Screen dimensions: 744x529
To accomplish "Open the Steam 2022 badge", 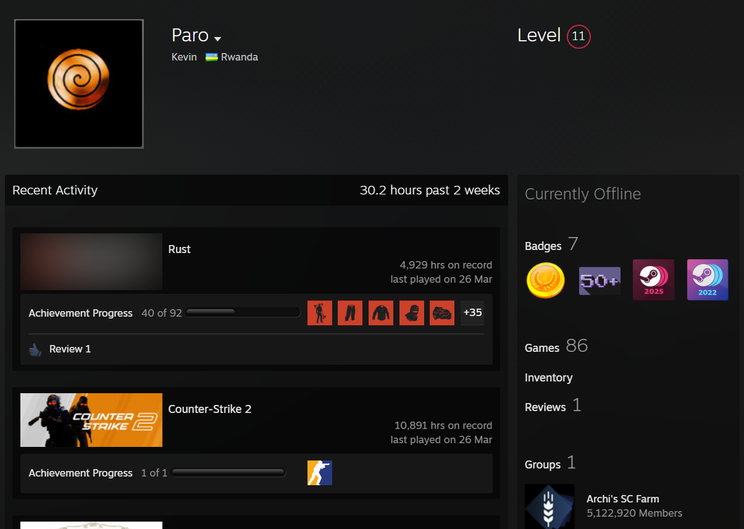I will [x=708, y=280].
